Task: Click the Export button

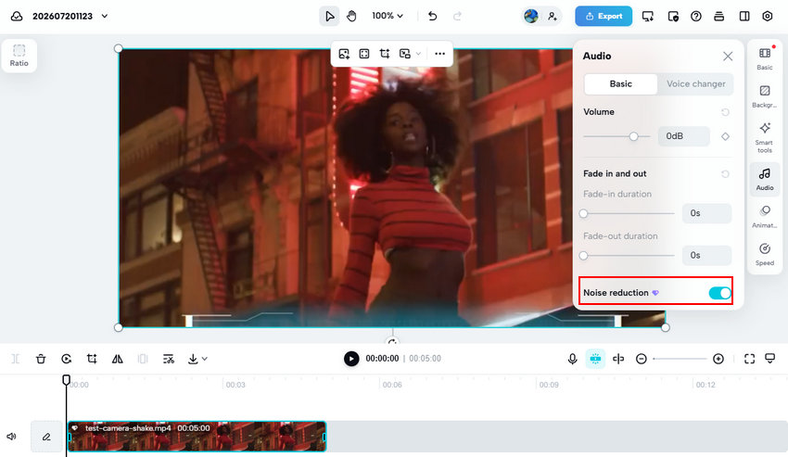Action: (604, 16)
